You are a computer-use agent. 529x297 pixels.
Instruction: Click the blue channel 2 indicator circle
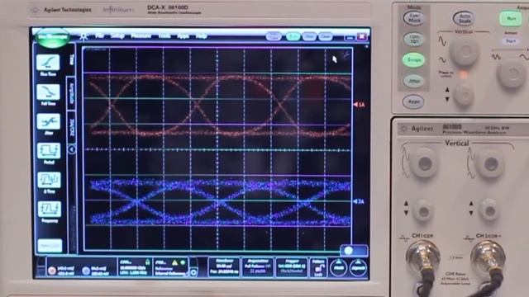tap(86, 271)
